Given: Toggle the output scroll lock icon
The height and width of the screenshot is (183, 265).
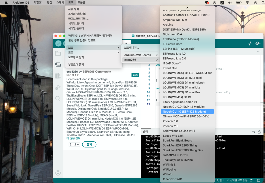Looking at the screenshot, I should coord(259,132).
